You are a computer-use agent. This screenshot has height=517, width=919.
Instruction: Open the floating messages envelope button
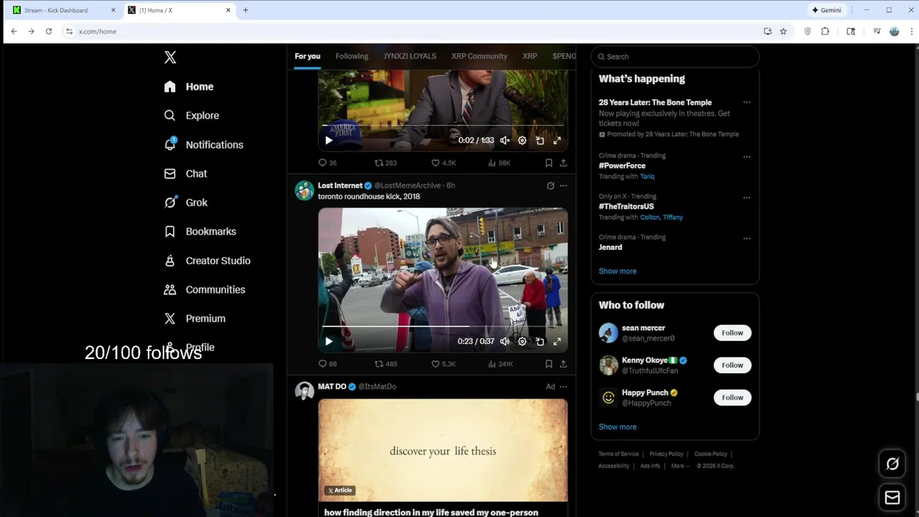pos(892,498)
